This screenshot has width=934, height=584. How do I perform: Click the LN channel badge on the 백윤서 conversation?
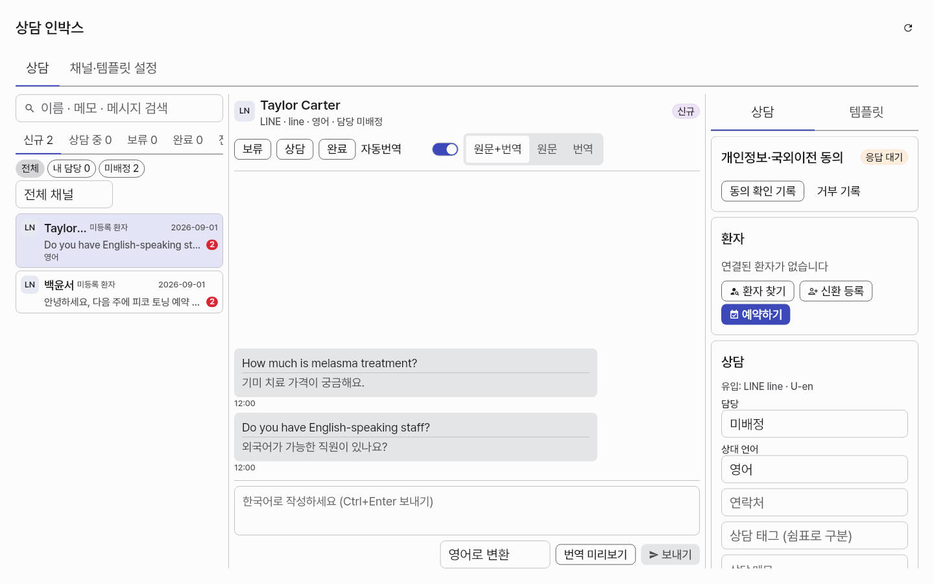click(x=30, y=284)
